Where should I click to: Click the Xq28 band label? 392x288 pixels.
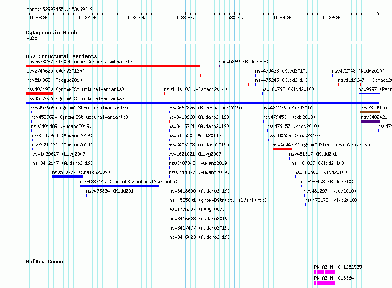(32, 38)
